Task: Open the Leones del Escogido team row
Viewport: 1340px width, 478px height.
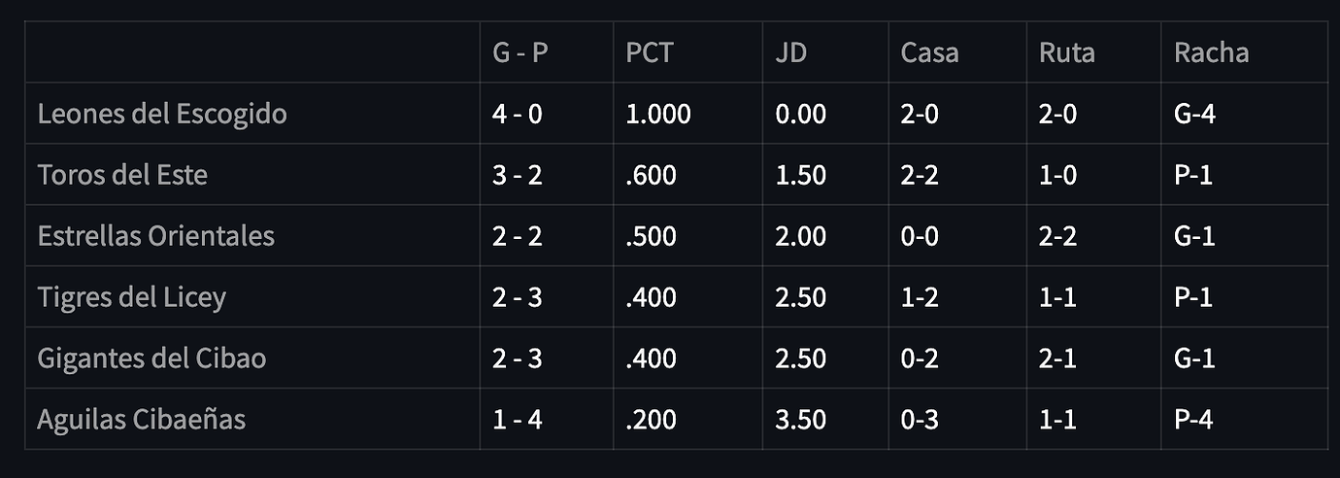Action: [x=676, y=114]
